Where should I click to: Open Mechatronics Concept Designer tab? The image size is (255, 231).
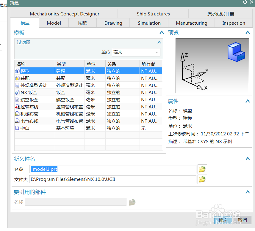pos(64,14)
